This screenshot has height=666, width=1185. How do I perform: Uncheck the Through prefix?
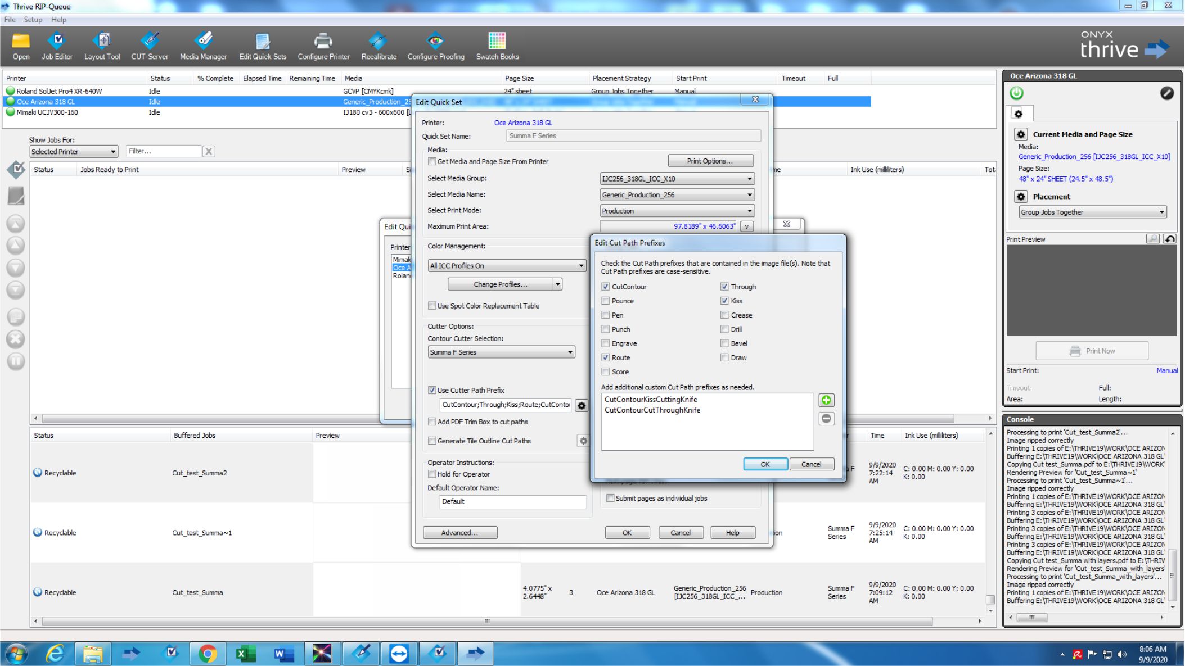pyautogui.click(x=724, y=287)
